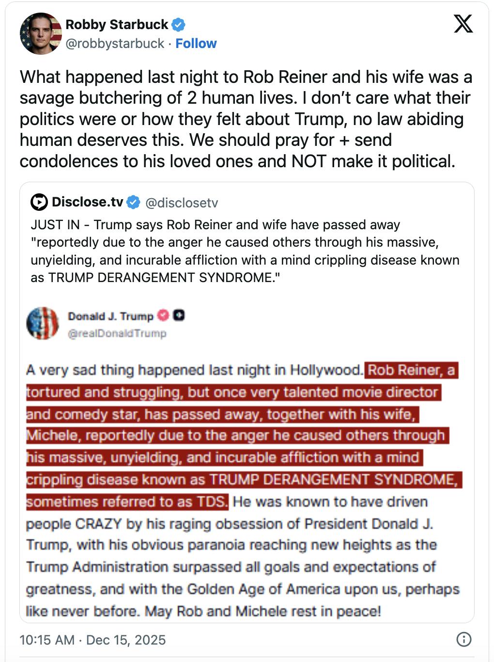
Task: Click the Disclose.tv display name
Action: pyautogui.click(x=86, y=202)
